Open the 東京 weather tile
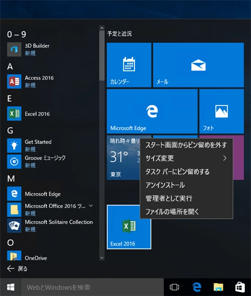Image resolution: width=251 pixels, height=296 pixels. 124,157
